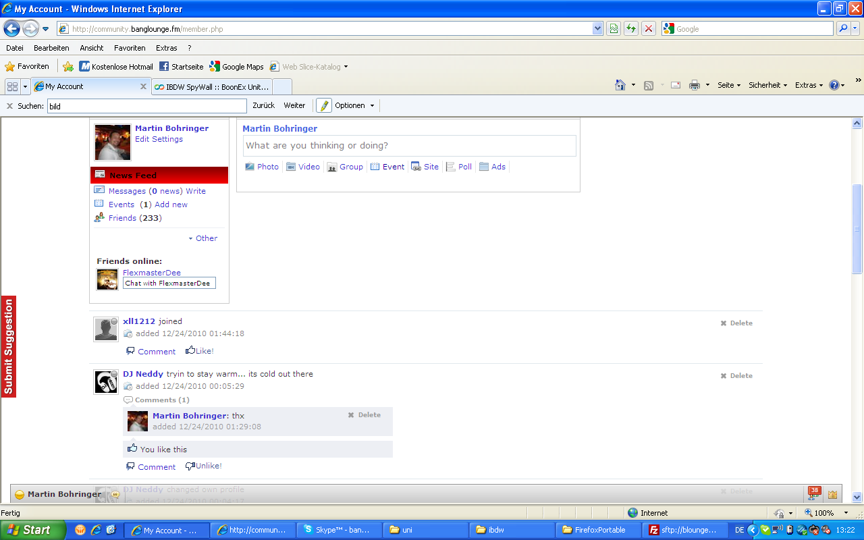Click DJ Neddy's profile thumbnail
This screenshot has width=864, height=540.
pos(106,382)
